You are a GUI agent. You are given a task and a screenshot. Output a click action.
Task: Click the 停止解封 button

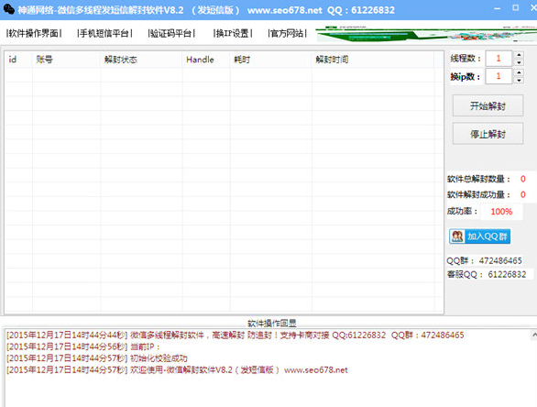[x=488, y=134]
